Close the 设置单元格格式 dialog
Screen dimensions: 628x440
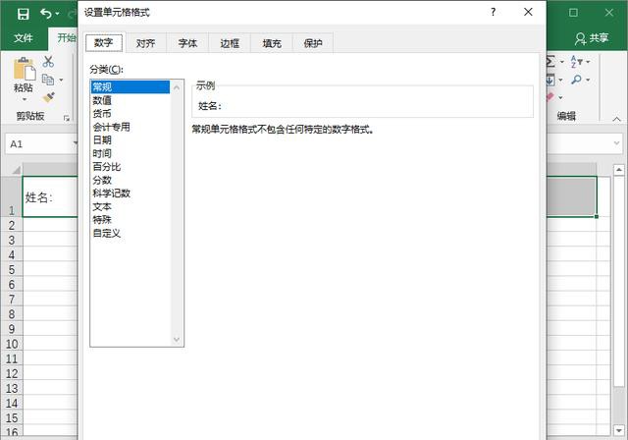tap(528, 12)
